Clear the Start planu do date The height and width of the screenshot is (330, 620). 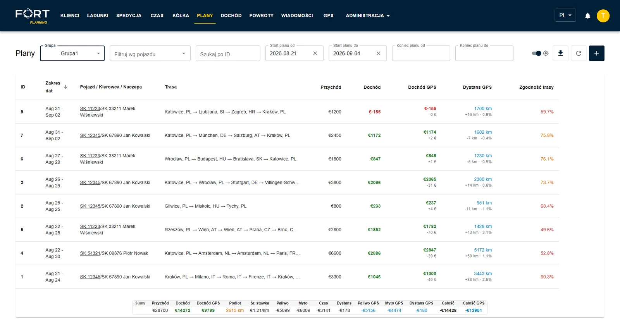379,53
